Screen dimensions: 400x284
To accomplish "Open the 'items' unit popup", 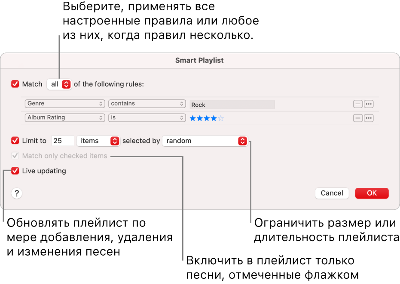I will pyautogui.click(x=98, y=141).
